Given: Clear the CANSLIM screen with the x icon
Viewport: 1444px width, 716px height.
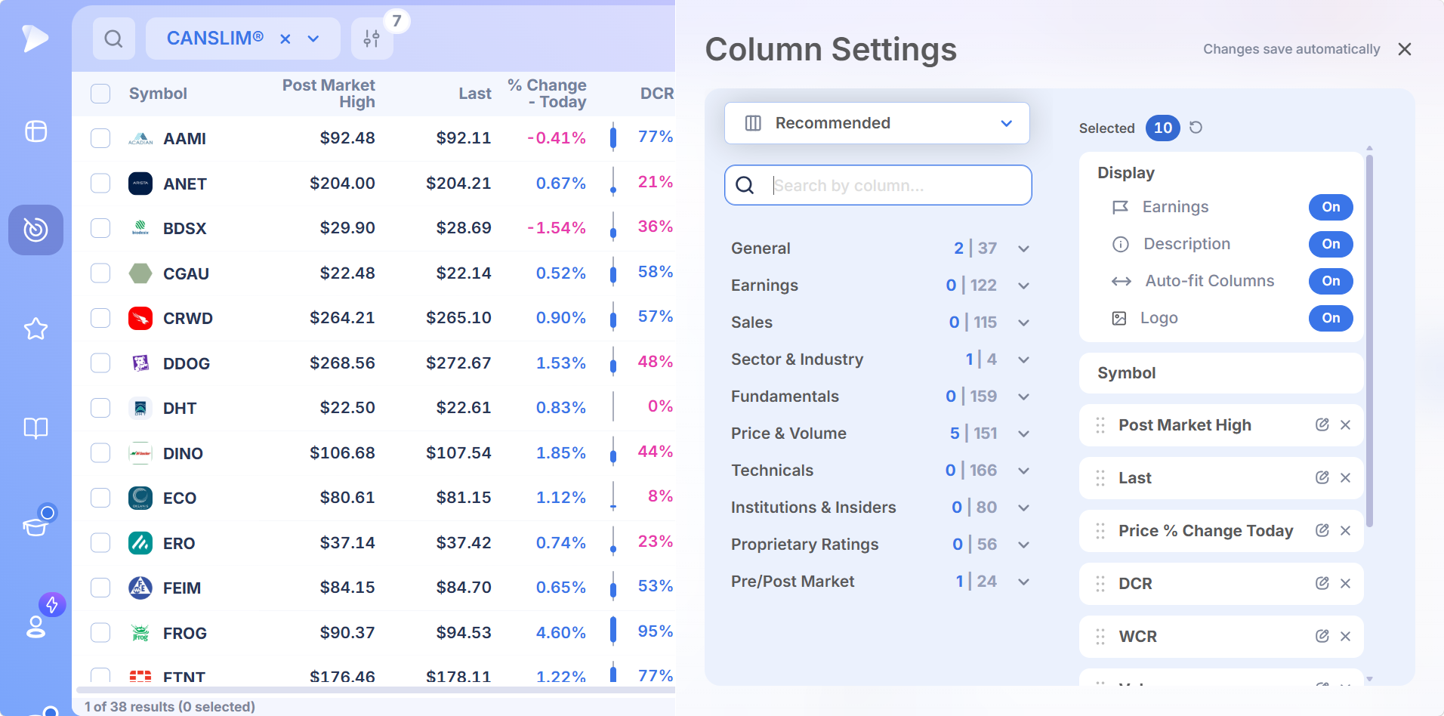Looking at the screenshot, I should click(285, 39).
